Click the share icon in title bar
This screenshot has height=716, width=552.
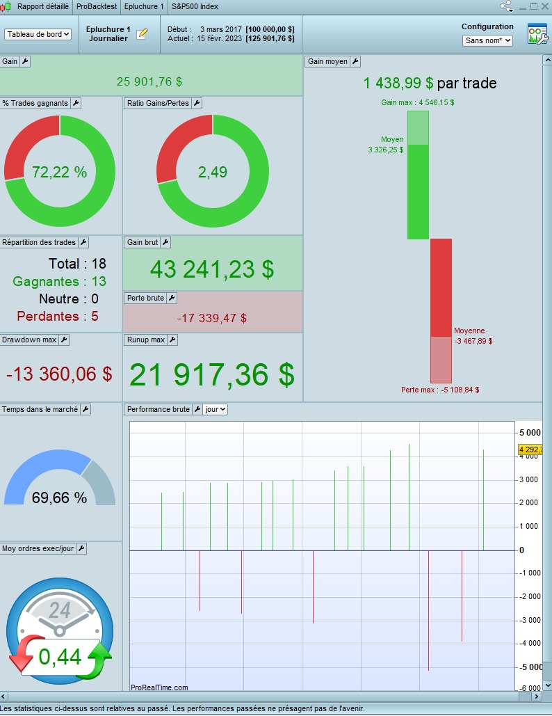[506, 6]
